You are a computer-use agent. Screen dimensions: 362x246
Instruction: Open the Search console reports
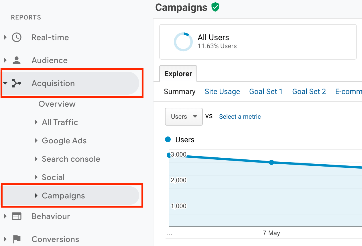tap(71, 159)
